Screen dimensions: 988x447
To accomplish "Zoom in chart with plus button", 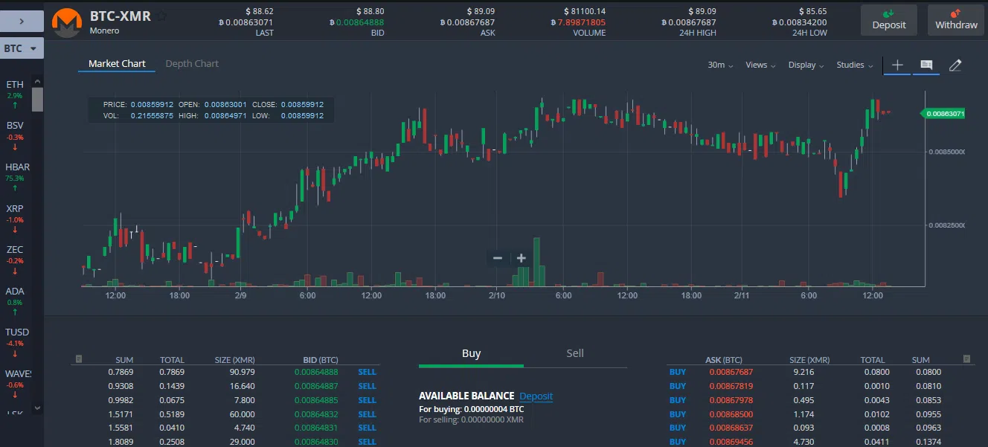I will click(x=522, y=258).
